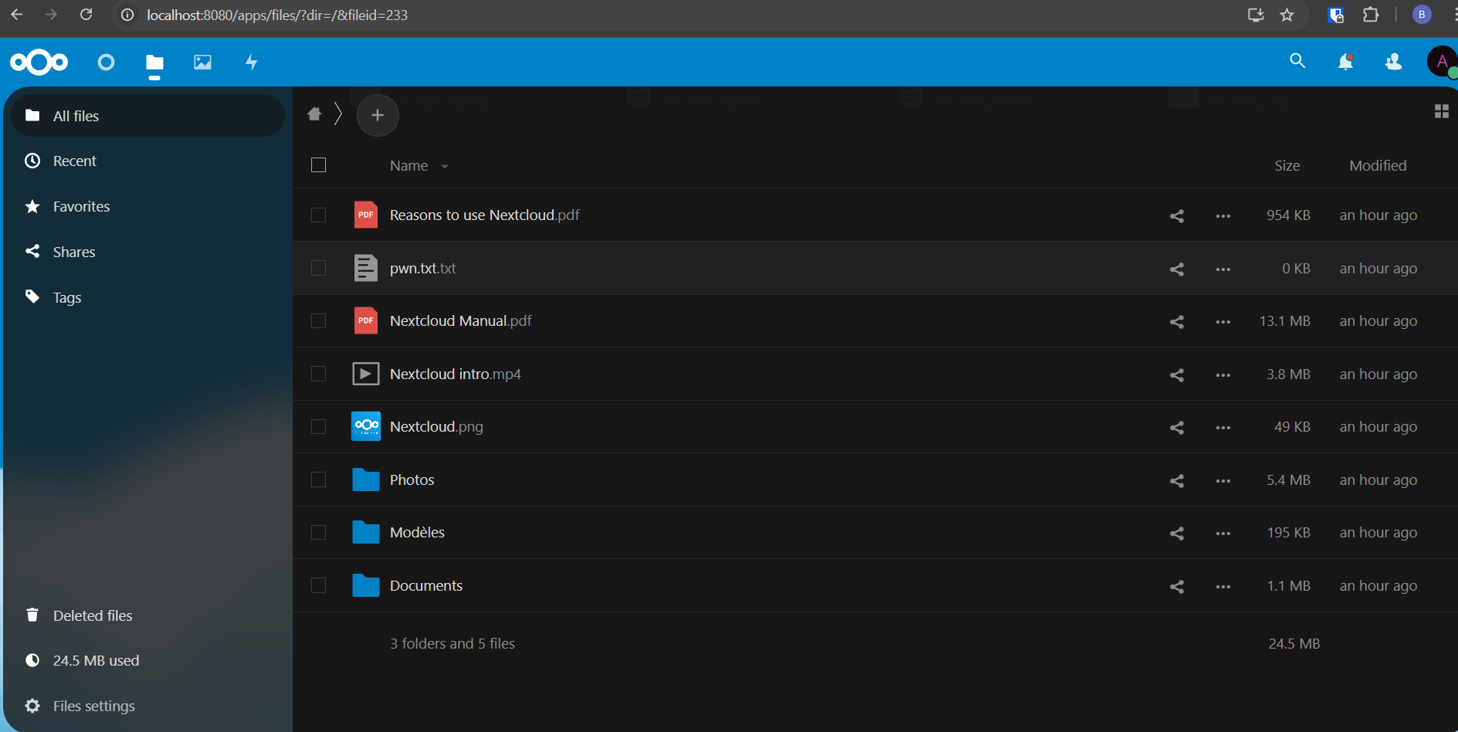Open browser extensions puzzle icon
The image size is (1458, 732).
(x=1371, y=15)
